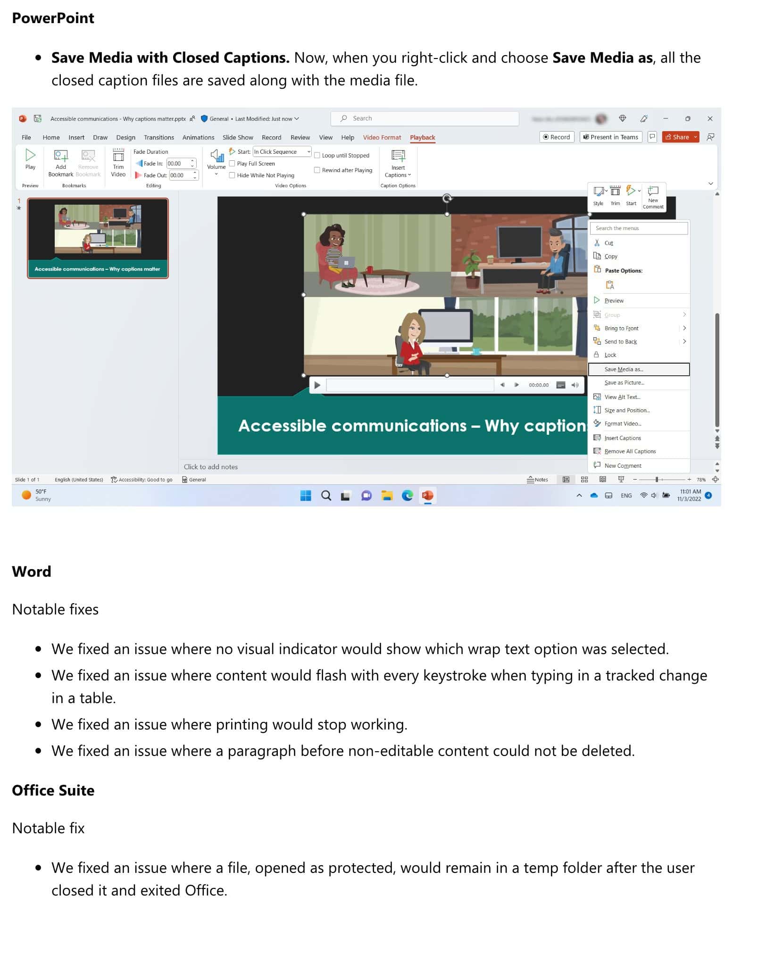This screenshot has height=970, width=783.
Task: Open Size and Position... from context menu
Action: coord(639,410)
